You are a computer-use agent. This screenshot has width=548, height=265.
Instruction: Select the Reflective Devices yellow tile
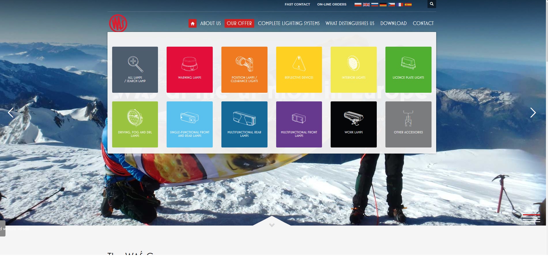point(299,70)
